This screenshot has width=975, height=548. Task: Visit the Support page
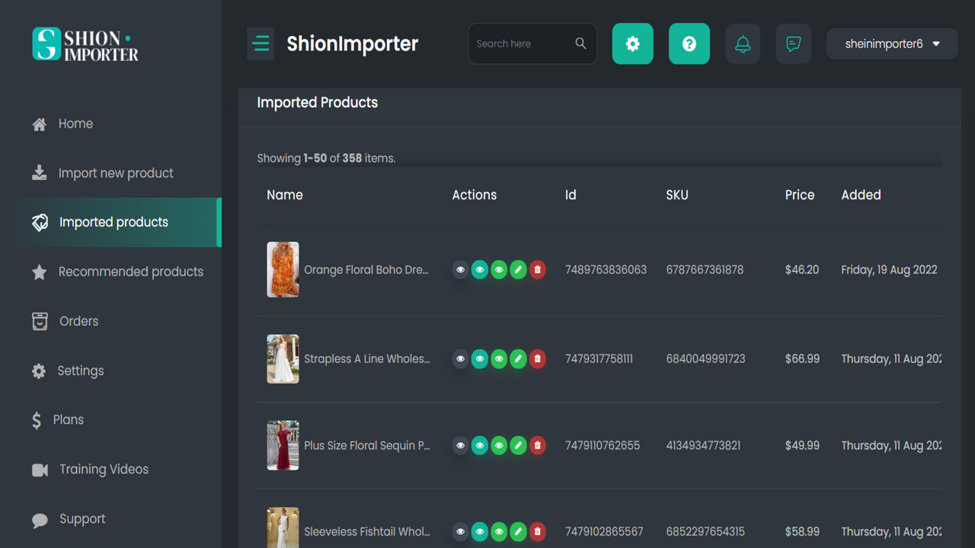coord(82,518)
